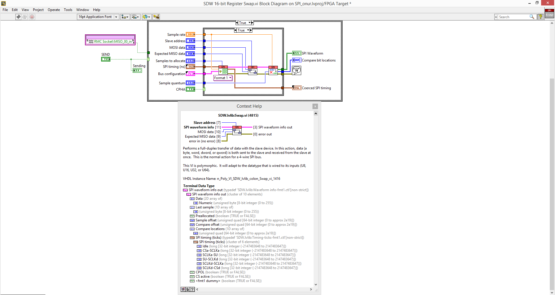Viewport: 555px width, 295px height.
Task: Click the Abort Execution stop button
Action: tap(32, 17)
